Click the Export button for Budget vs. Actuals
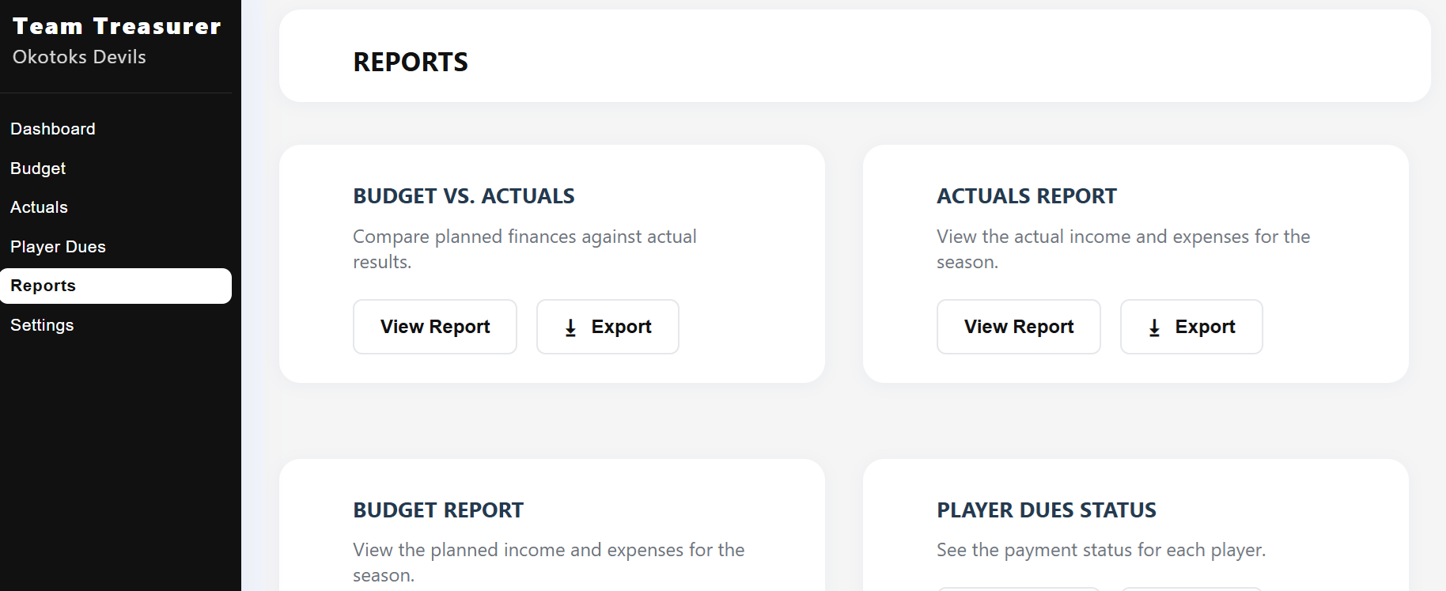This screenshot has width=1446, height=591. coord(608,327)
